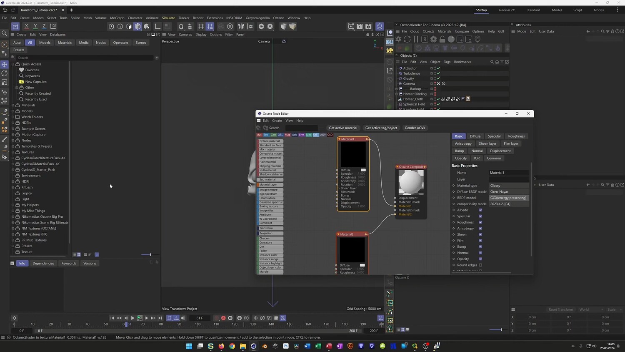Open the Simulate menu in menu bar
Screen dimensions: 625x352
point(168,18)
